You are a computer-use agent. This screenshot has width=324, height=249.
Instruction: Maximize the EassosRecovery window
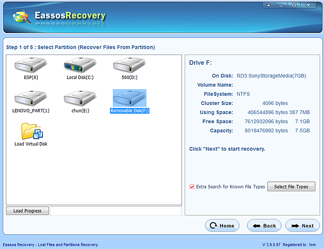click(x=294, y=5)
